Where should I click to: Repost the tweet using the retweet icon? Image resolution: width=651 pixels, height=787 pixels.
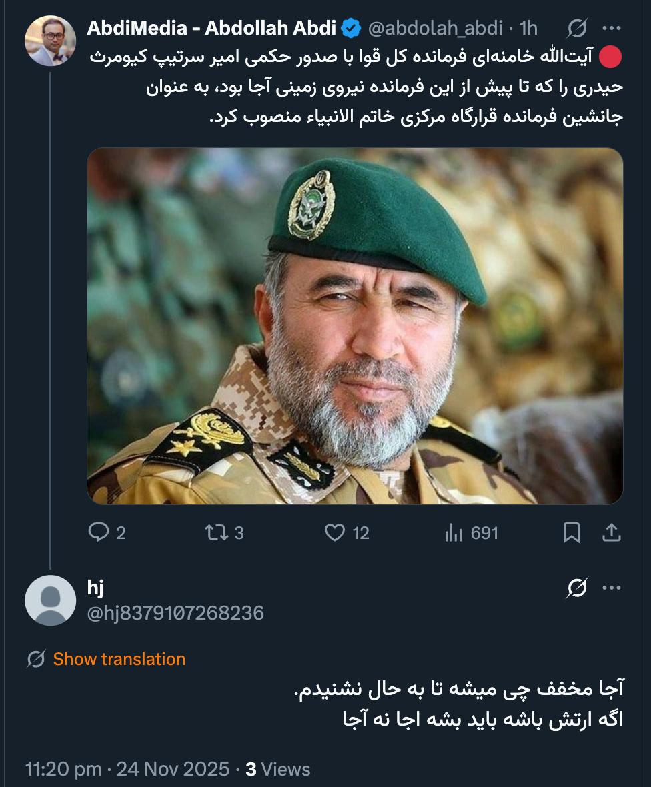pyautogui.click(x=217, y=532)
